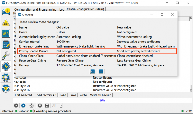Close the Checking dialog
This screenshot has height=114, width=193.
(x=172, y=14)
